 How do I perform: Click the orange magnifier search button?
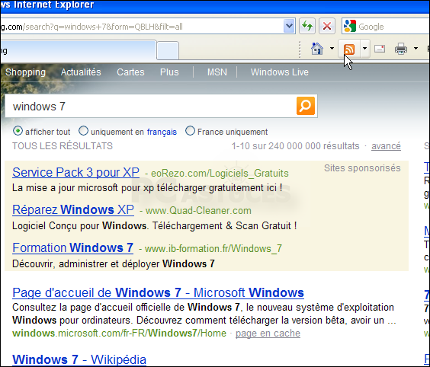(306, 106)
